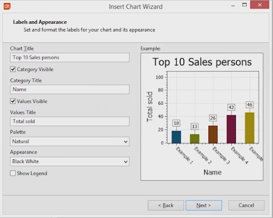
Task: Close the Insert Chart Wizard dialog
Action: tap(262, 5)
